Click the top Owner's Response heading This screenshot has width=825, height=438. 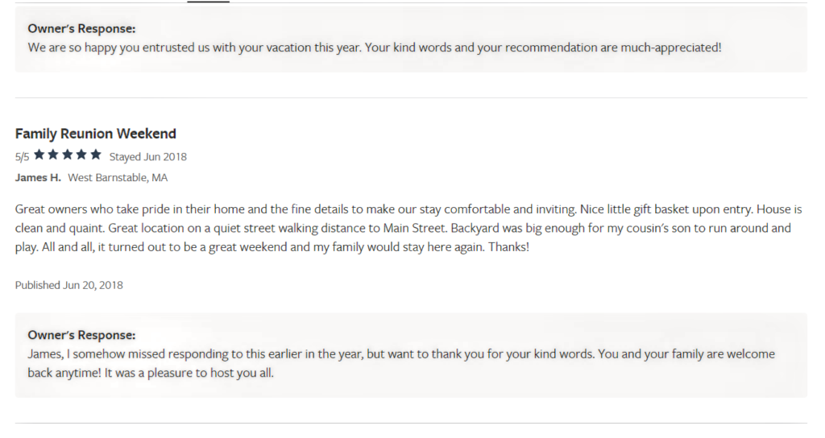coord(81,28)
